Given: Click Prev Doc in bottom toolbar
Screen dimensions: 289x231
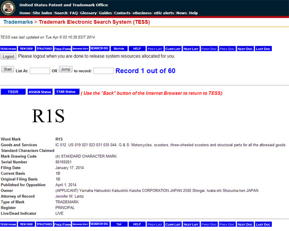Looking at the screenshot, I should pos(227,224).
